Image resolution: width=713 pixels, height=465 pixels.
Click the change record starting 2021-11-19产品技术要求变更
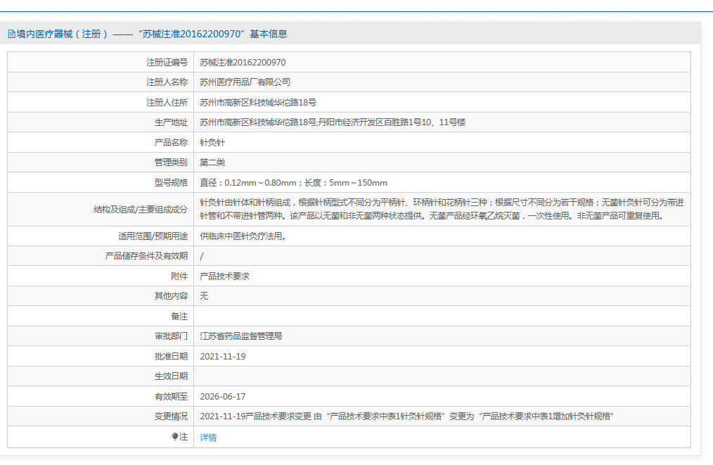(x=407, y=416)
